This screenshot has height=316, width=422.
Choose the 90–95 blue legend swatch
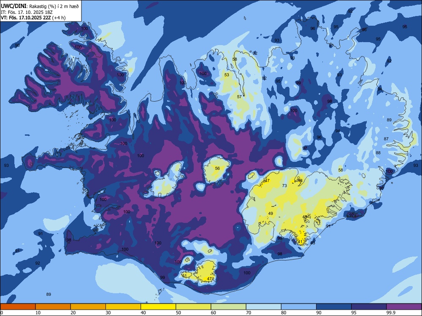(x=334, y=307)
